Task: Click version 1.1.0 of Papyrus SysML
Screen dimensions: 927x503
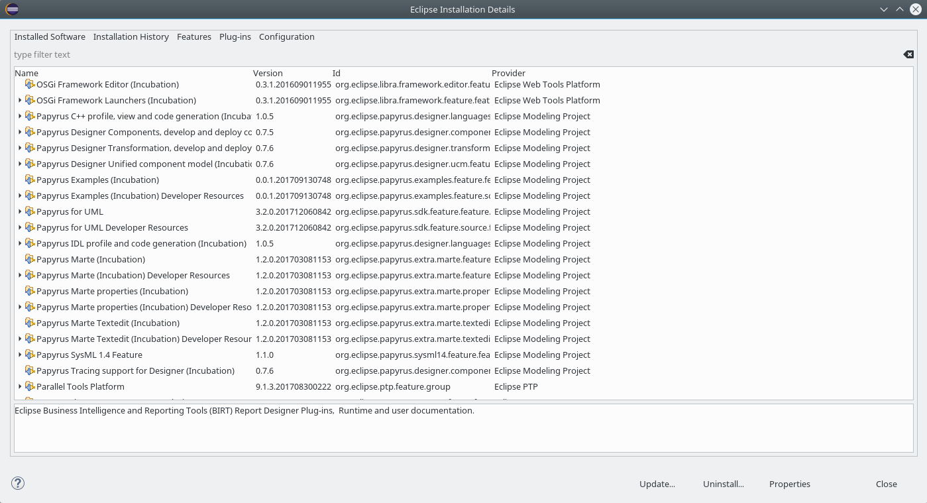Action: click(264, 355)
